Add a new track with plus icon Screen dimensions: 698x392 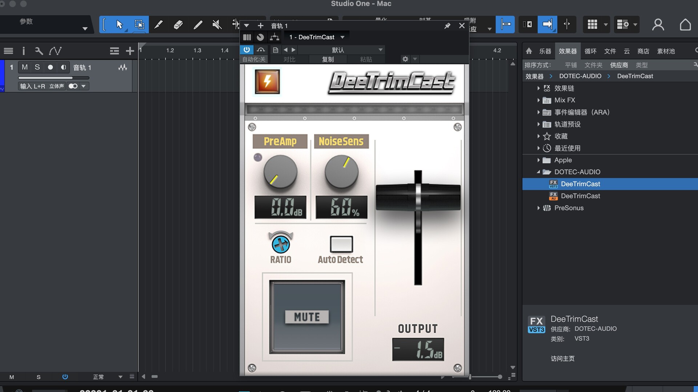(130, 51)
